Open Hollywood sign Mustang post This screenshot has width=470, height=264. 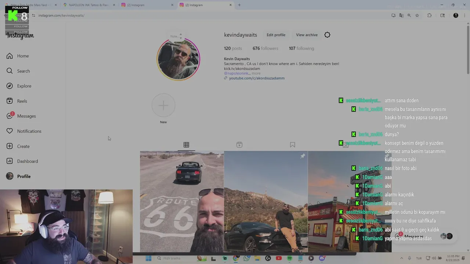(266, 202)
